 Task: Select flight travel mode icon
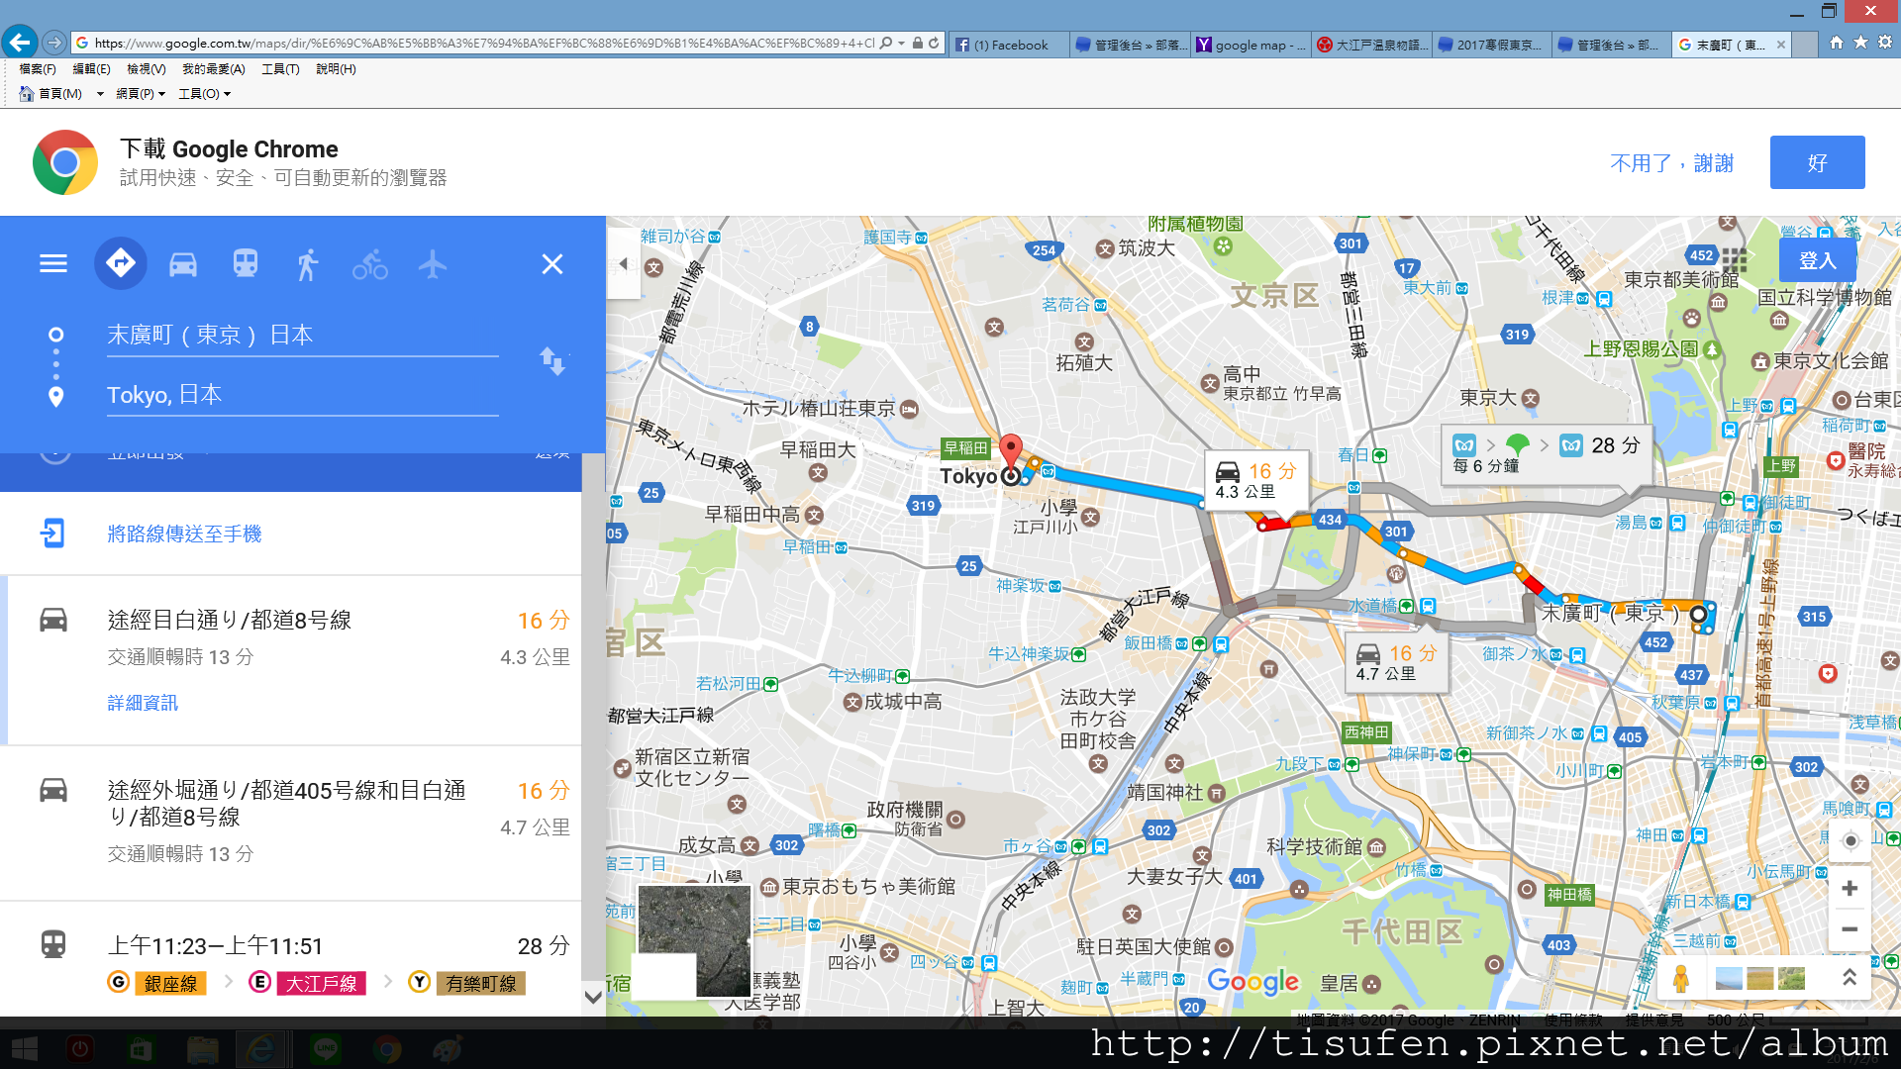(433, 264)
